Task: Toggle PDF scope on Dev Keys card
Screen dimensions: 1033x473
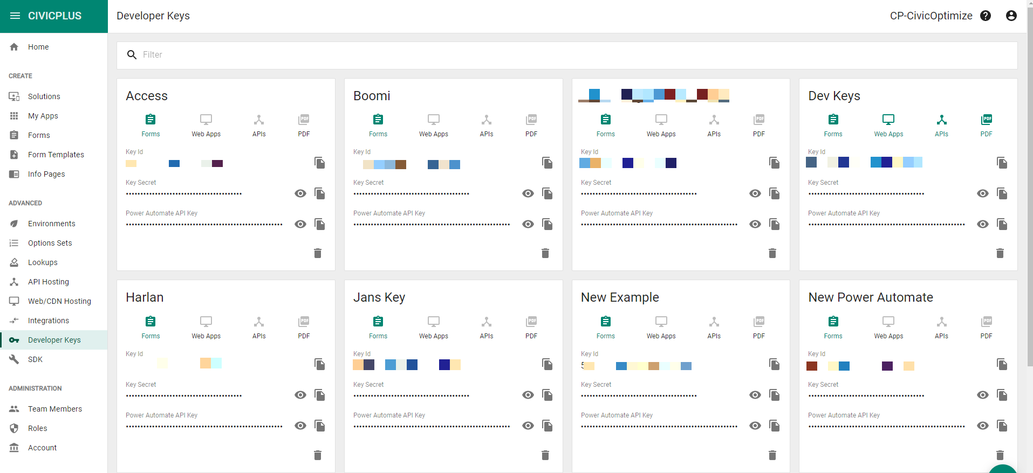Action: click(x=987, y=126)
